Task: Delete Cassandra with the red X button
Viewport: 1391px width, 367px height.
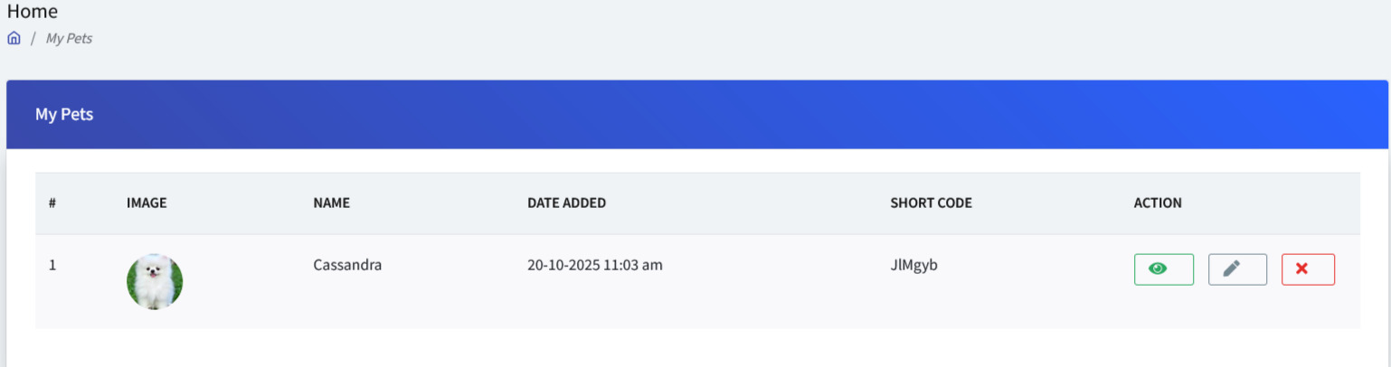Action: tap(1308, 269)
